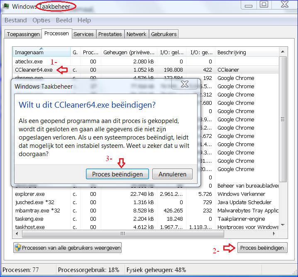Open the Help menu
This screenshot has width=298, height=277.
pos(84,20)
